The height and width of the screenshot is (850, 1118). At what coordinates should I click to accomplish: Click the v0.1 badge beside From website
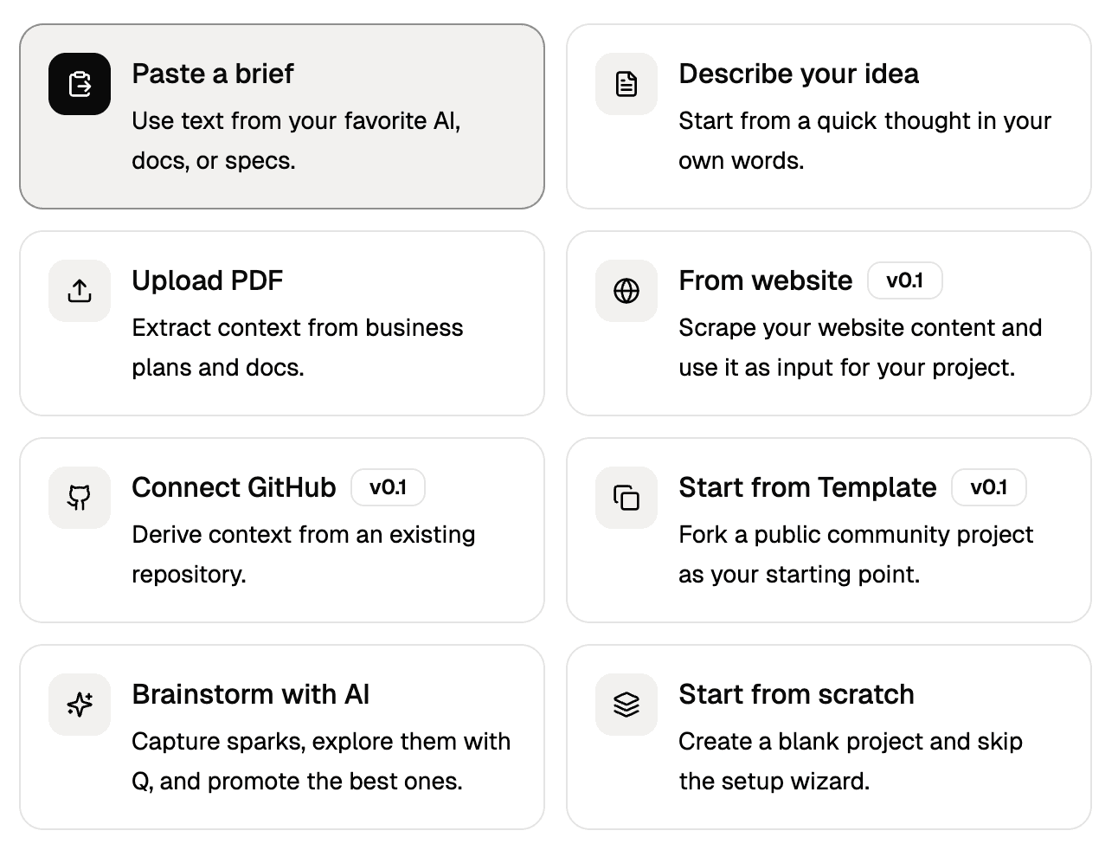coord(904,280)
